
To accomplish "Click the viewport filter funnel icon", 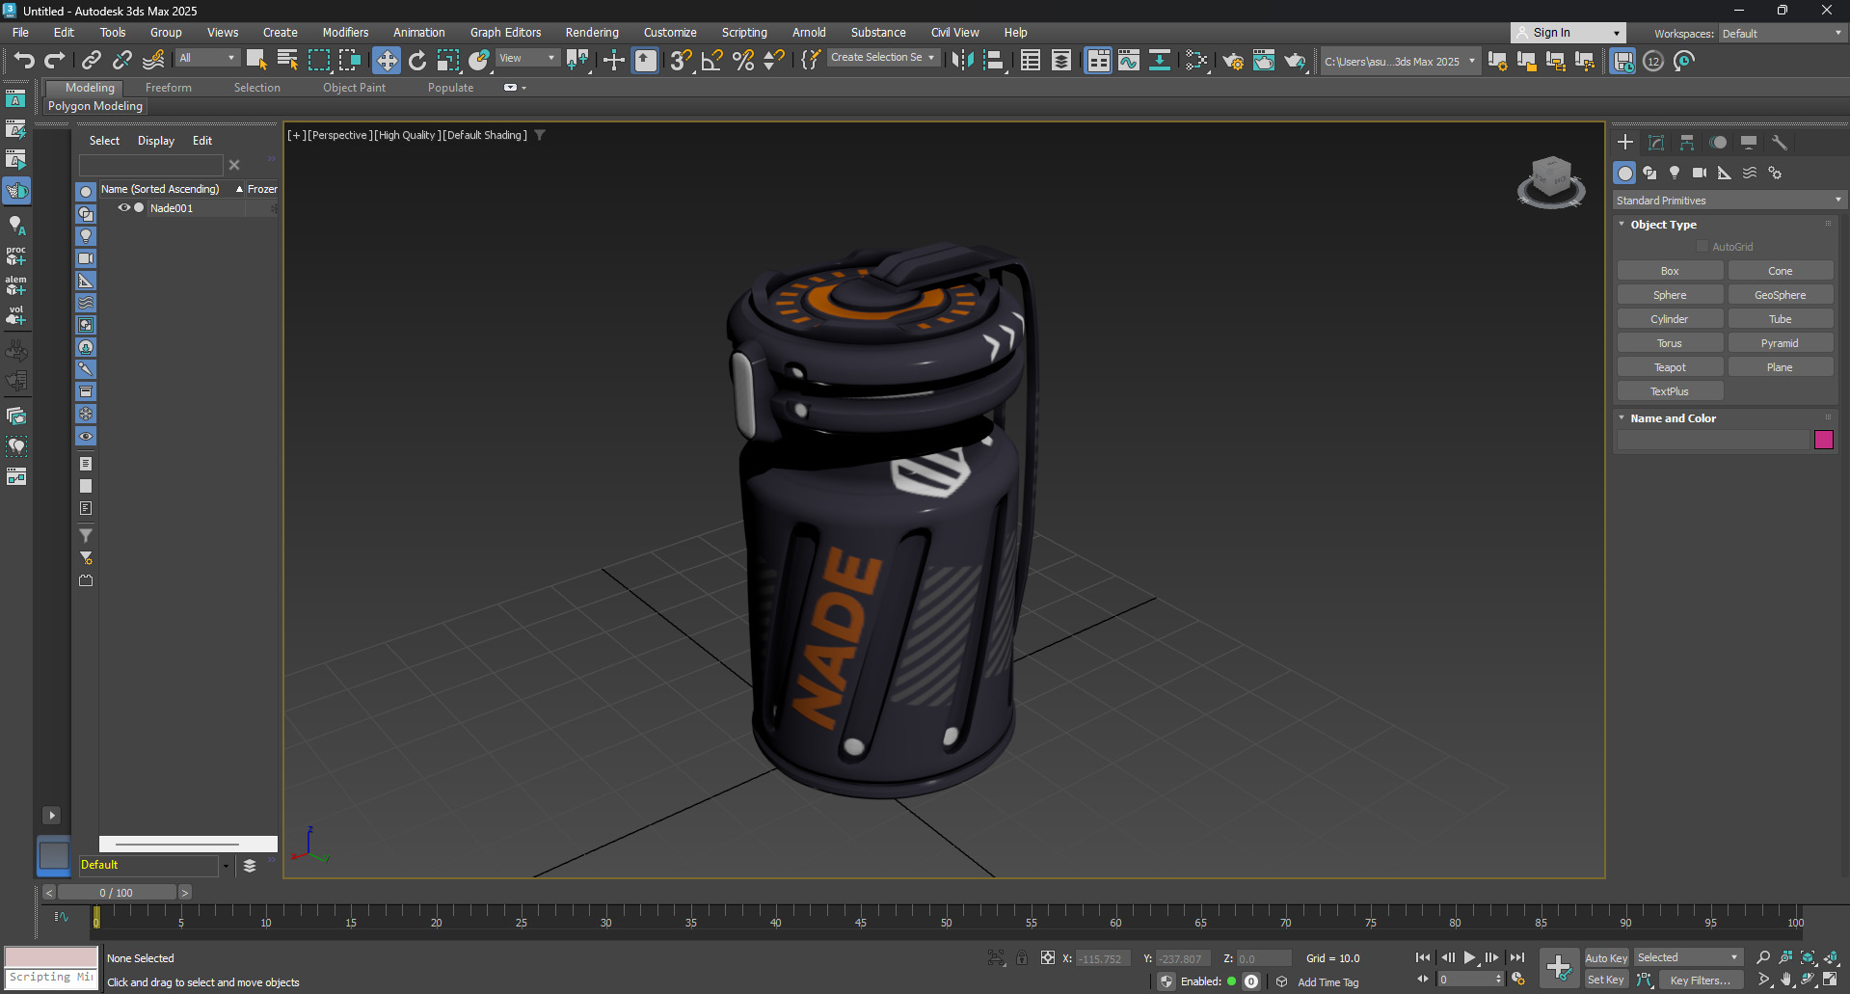I will 540,135.
